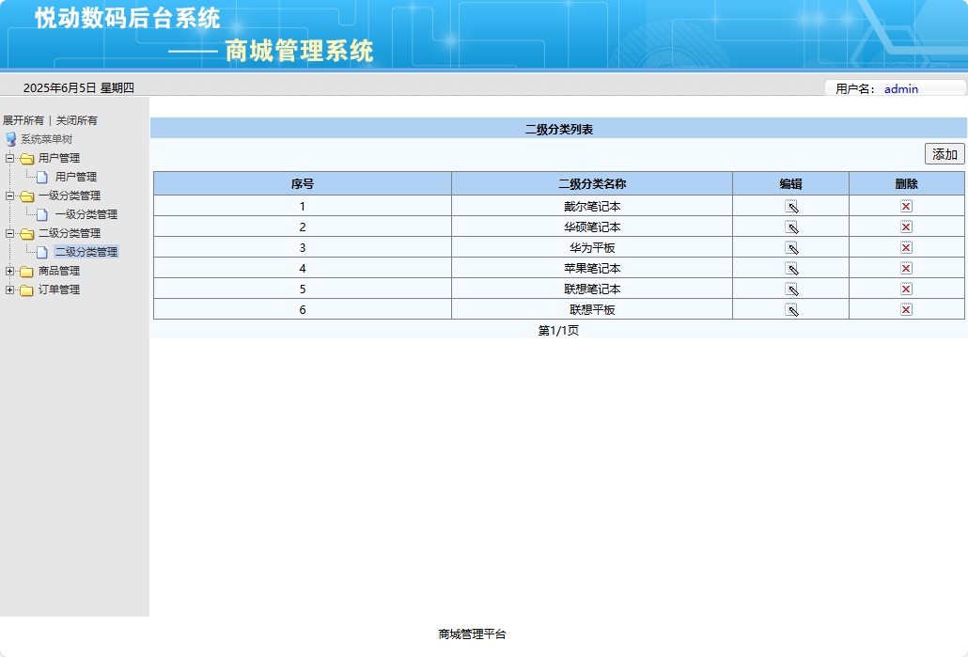Viewport: 968px width, 657px height.
Task: Expand the 商品管理 tree node
Action: pyautogui.click(x=8, y=270)
